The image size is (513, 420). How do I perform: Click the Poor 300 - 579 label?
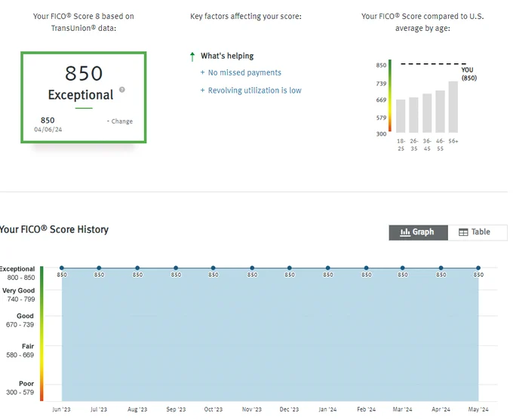[20, 388]
